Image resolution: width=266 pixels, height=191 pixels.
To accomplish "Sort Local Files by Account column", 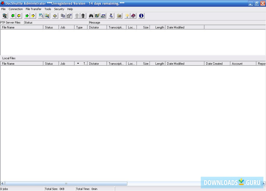I will [x=243, y=64].
